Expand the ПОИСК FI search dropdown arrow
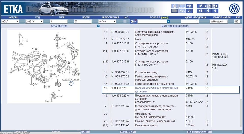 click(168, 21)
